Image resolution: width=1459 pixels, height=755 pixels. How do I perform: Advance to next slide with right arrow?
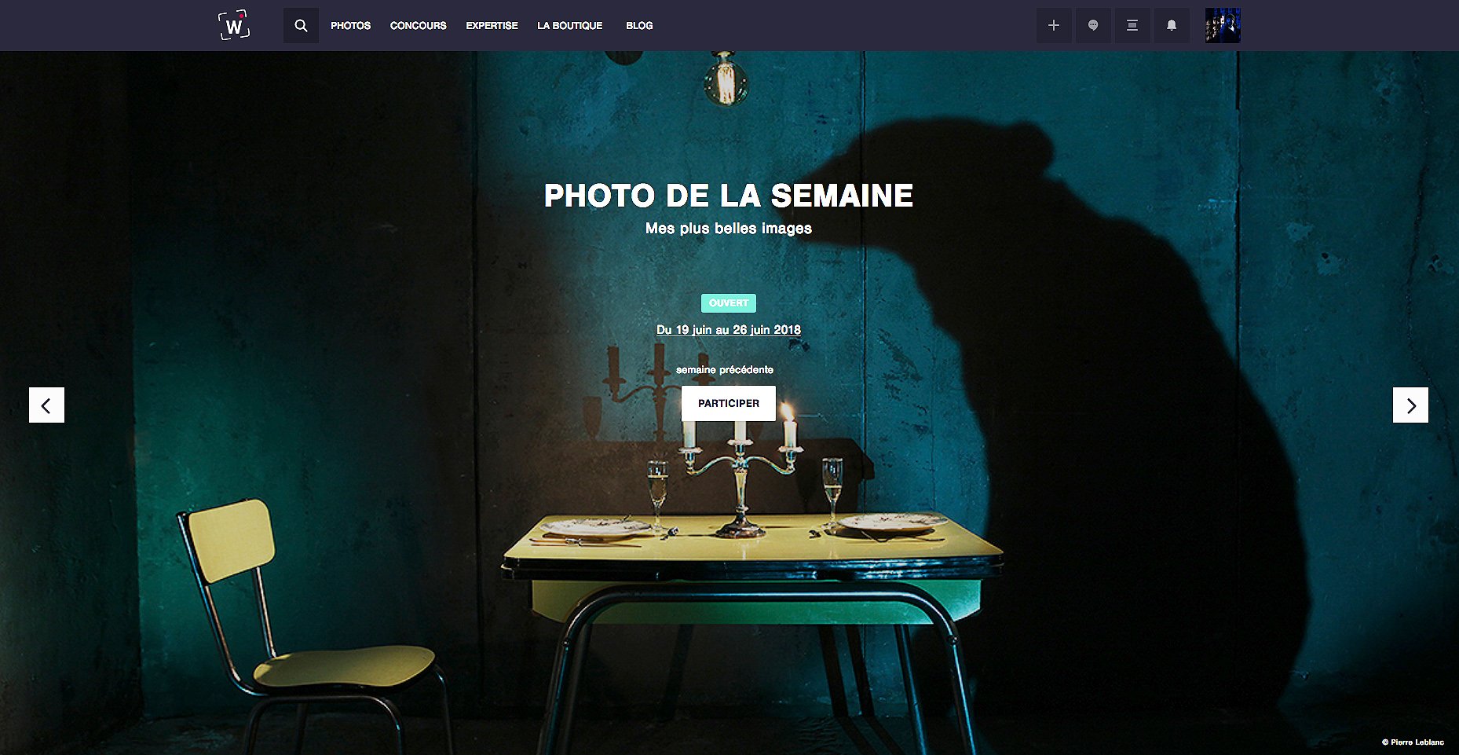(x=1410, y=405)
